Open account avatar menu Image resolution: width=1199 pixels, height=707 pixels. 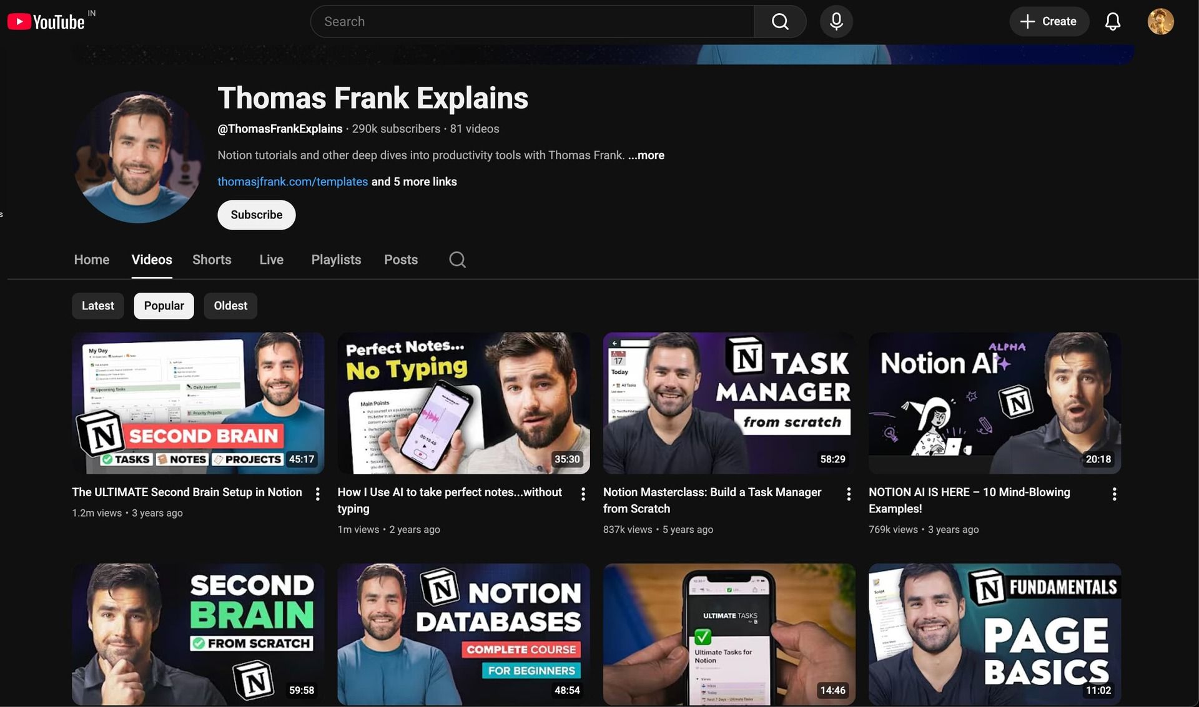coord(1160,22)
